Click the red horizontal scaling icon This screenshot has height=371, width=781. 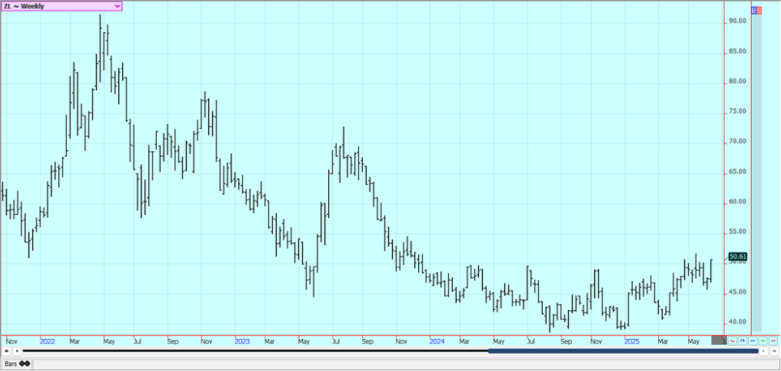pos(773,341)
